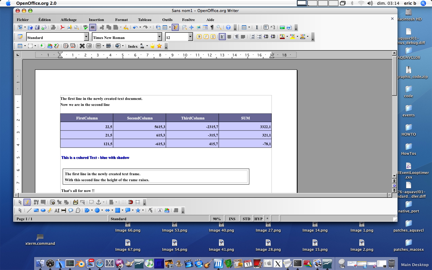
Task: Print the file directly
Action: click(69, 28)
